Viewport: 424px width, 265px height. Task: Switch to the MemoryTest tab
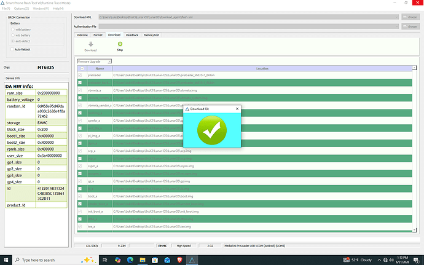pyautogui.click(x=152, y=35)
